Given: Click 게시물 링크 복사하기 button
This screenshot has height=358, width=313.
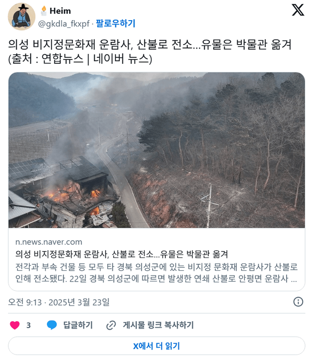Looking at the screenshot, I should (x=158, y=325).
